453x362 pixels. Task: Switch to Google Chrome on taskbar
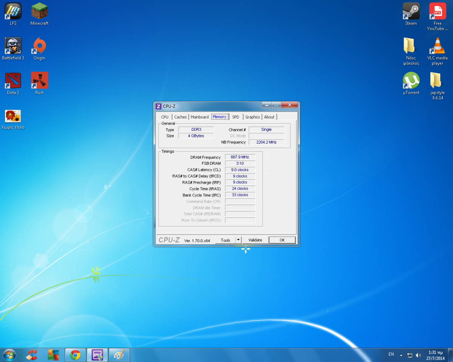click(x=75, y=355)
